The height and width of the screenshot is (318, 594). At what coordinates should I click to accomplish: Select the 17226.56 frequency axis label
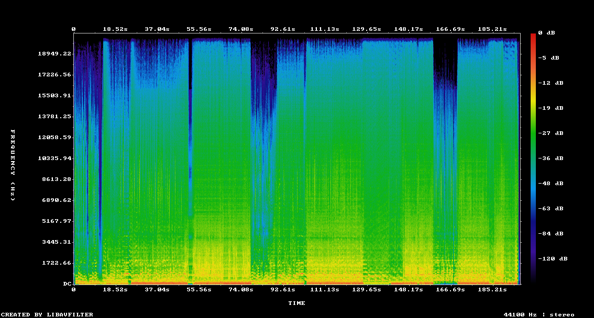(55, 75)
